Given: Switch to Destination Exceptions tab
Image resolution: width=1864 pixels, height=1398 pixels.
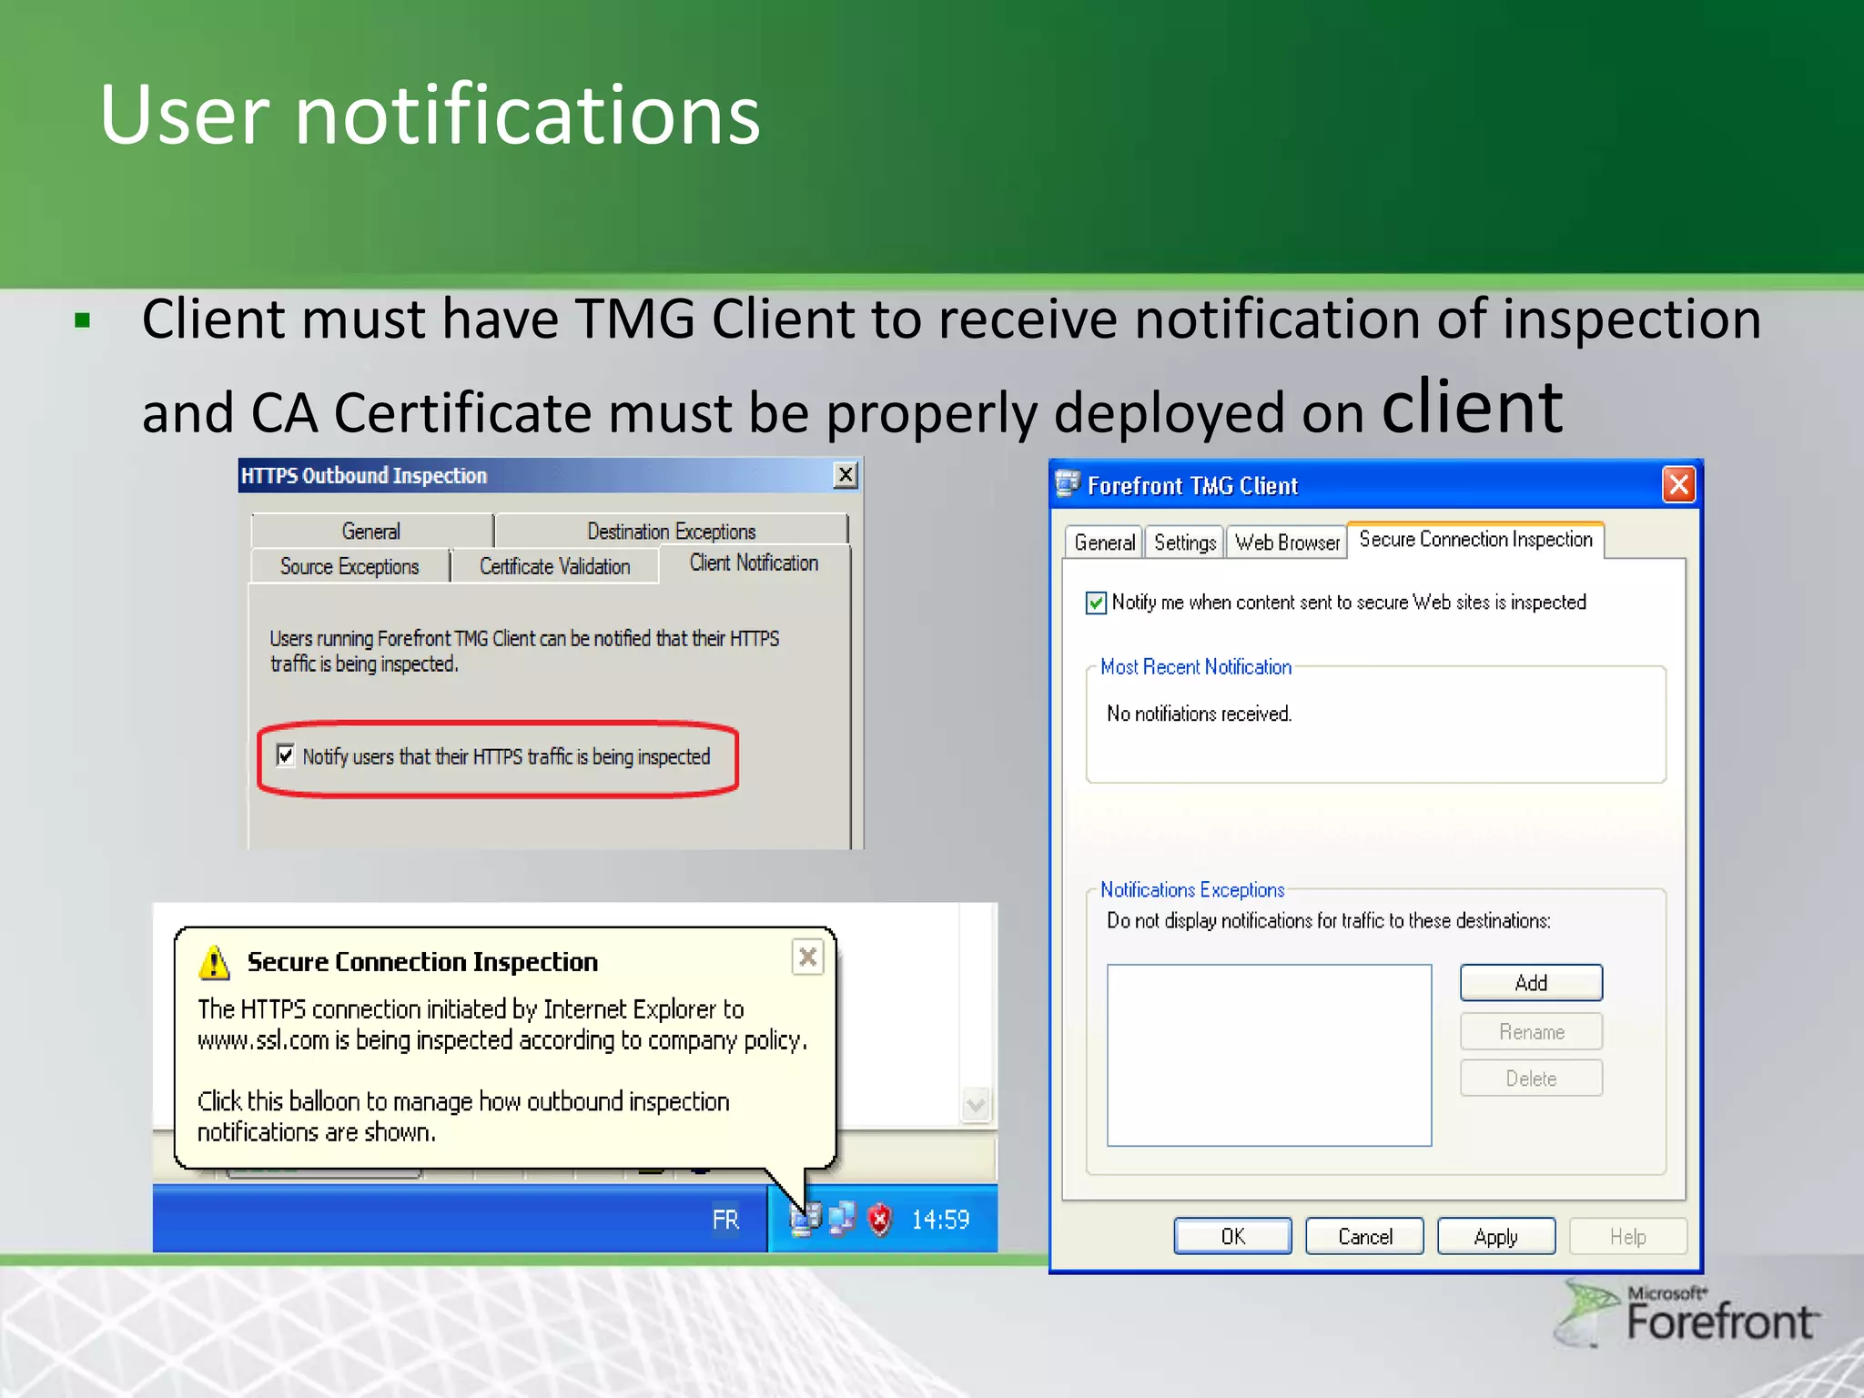Looking at the screenshot, I should [671, 531].
